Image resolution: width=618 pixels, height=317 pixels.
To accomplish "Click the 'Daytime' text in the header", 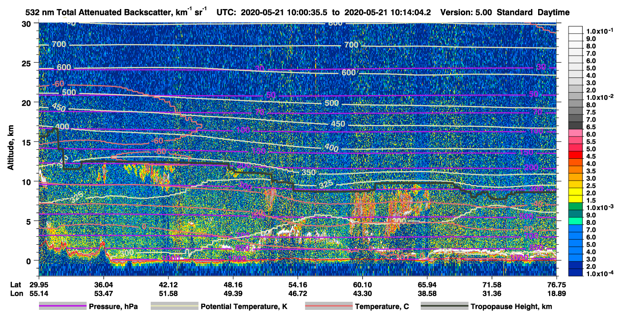I will [553, 13].
